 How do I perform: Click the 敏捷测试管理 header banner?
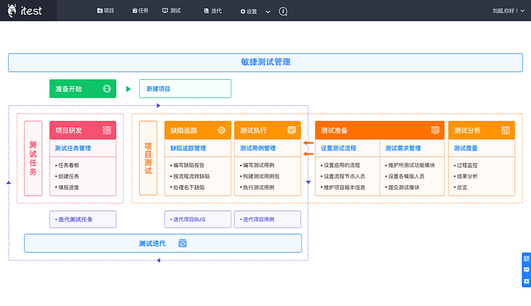(265, 62)
